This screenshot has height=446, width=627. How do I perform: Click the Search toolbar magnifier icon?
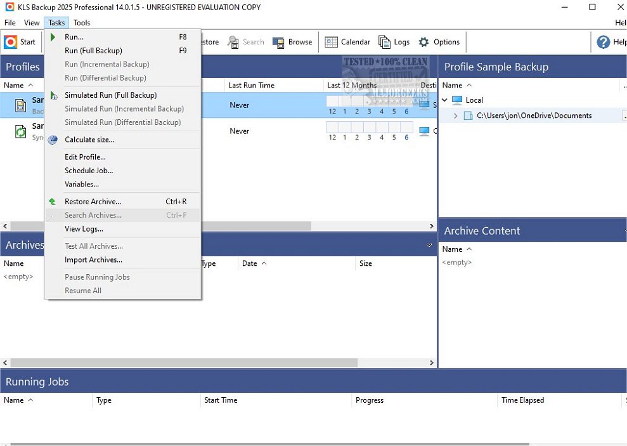point(233,42)
